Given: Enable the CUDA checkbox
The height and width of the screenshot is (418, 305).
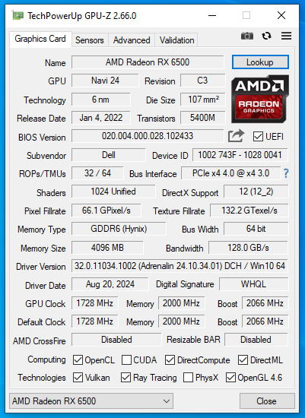Looking at the screenshot, I should (x=126, y=360).
